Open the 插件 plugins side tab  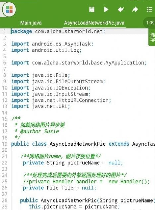point(152,37)
